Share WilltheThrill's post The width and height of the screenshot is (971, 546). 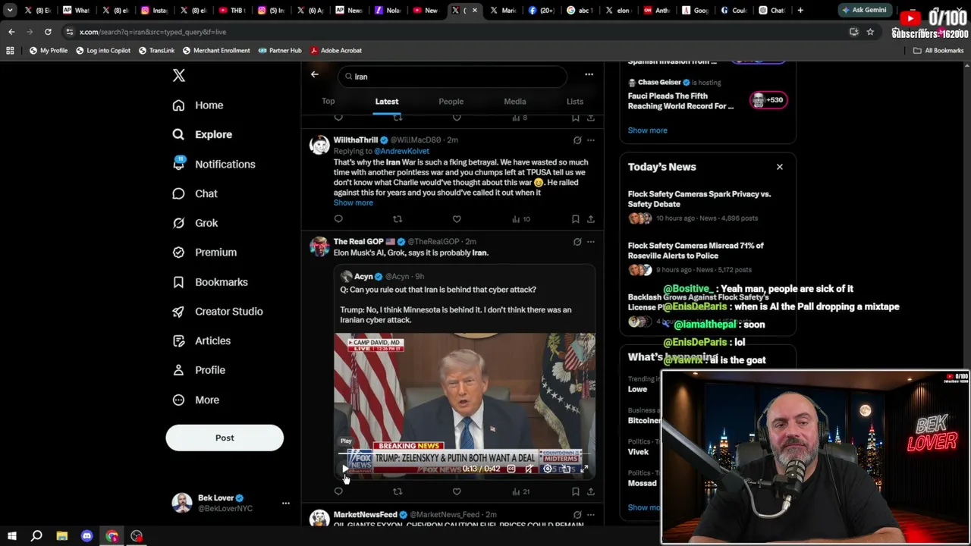591,219
